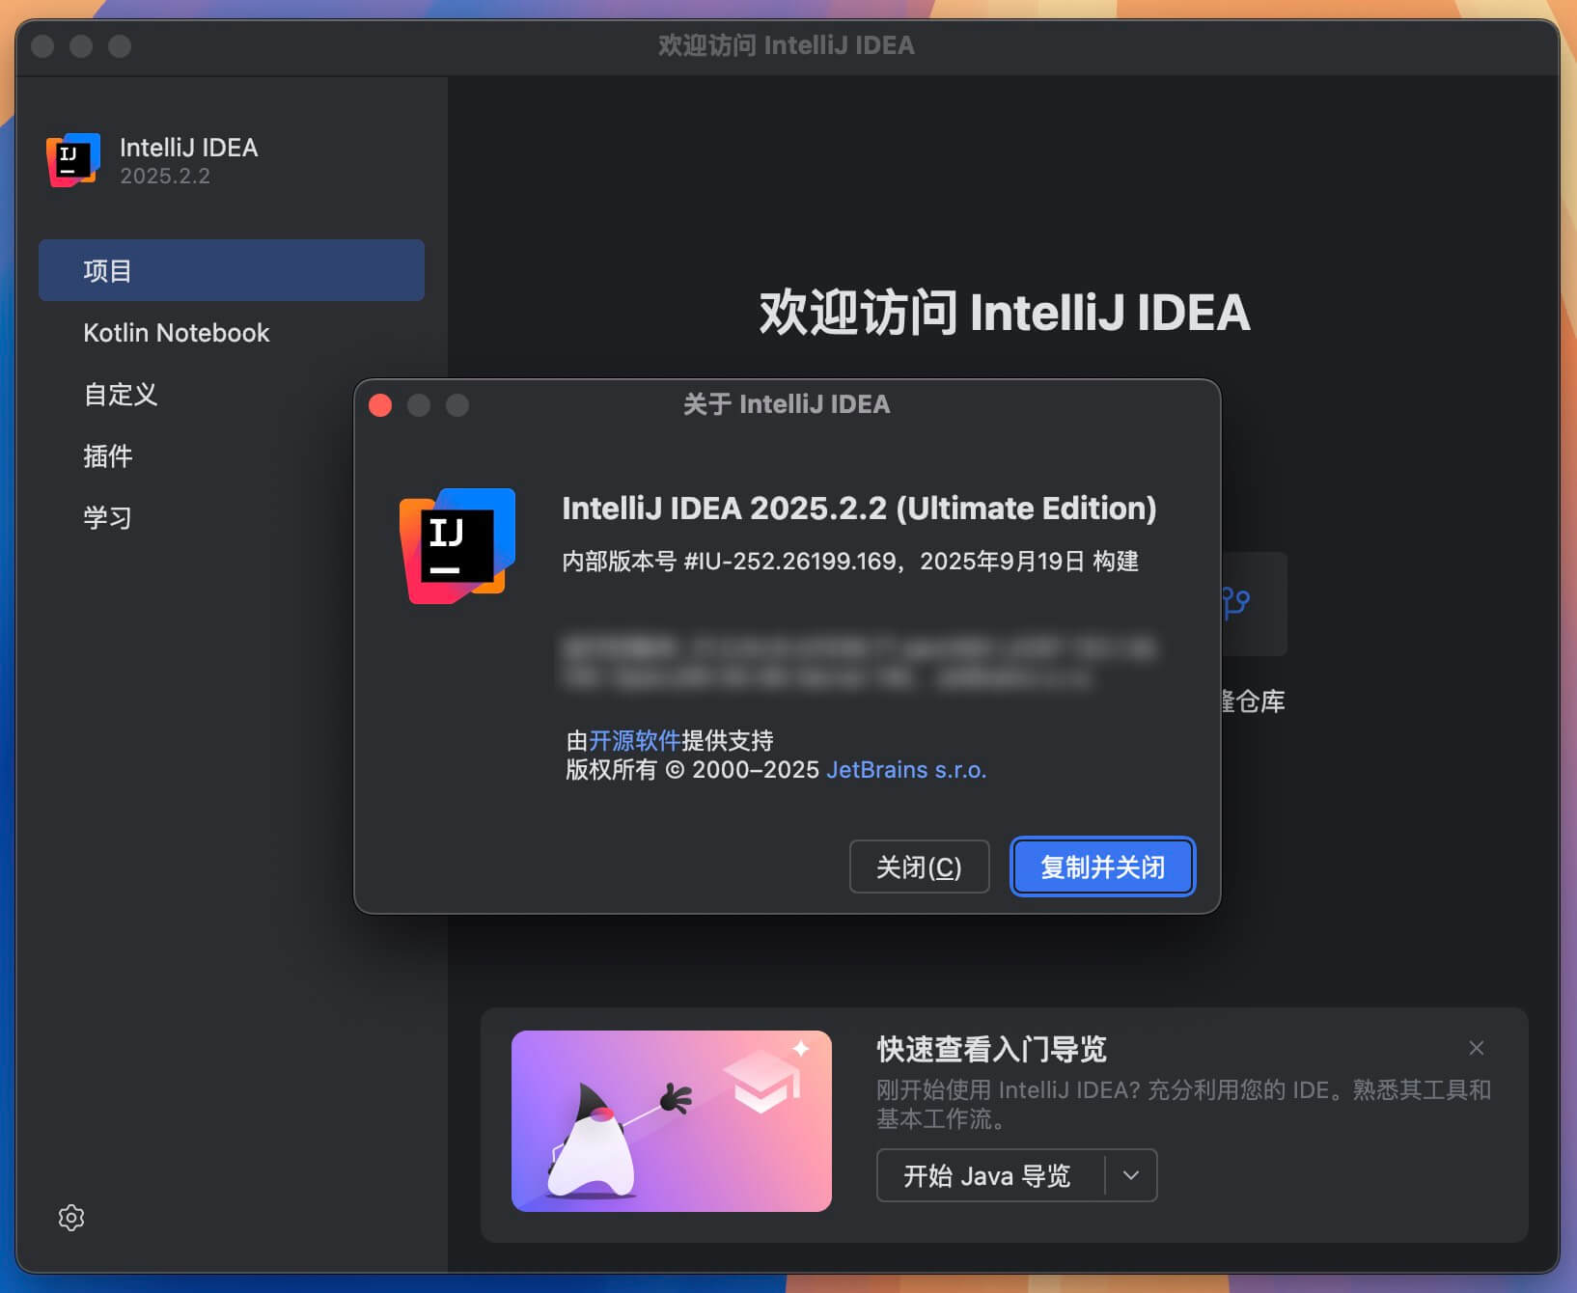The image size is (1577, 1293).
Task: Click the clone repository branch icon
Action: coord(1237,603)
